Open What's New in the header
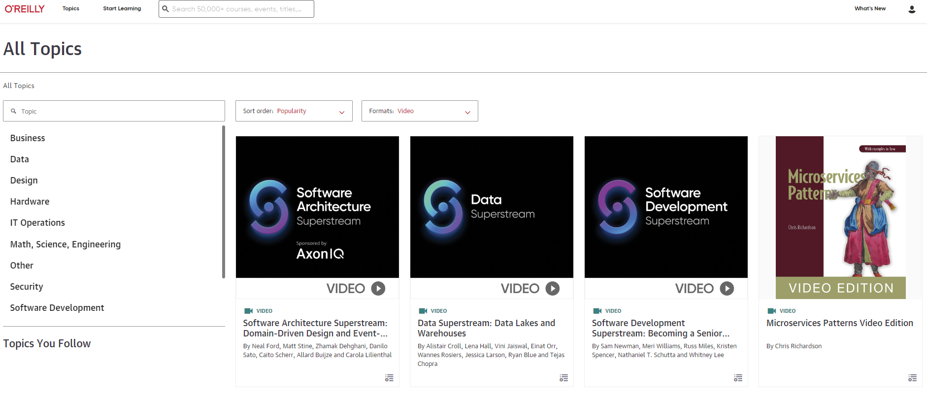This screenshot has height=393, width=927. 870,9
